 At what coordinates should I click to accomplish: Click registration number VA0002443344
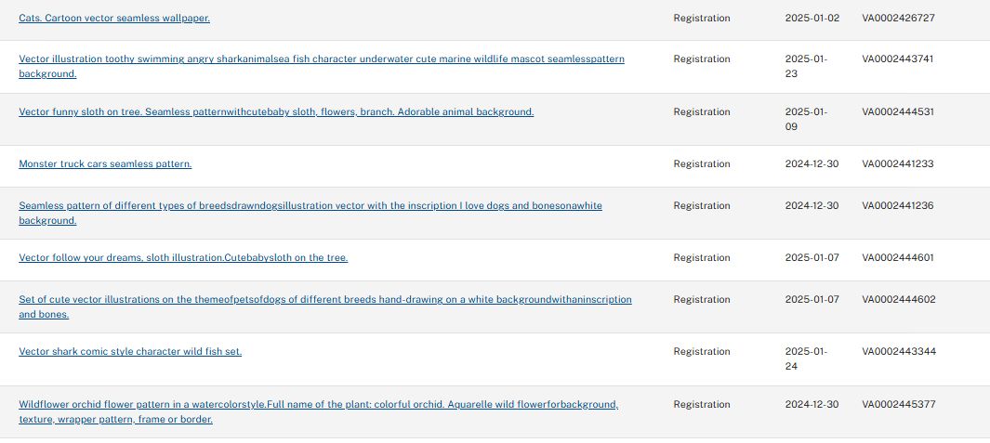coord(897,351)
